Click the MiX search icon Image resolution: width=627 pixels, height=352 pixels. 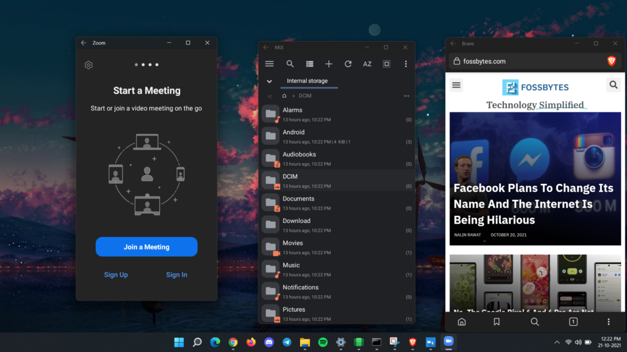tap(290, 64)
